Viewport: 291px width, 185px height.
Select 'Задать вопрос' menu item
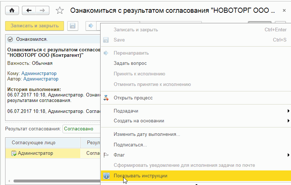pos(196,63)
